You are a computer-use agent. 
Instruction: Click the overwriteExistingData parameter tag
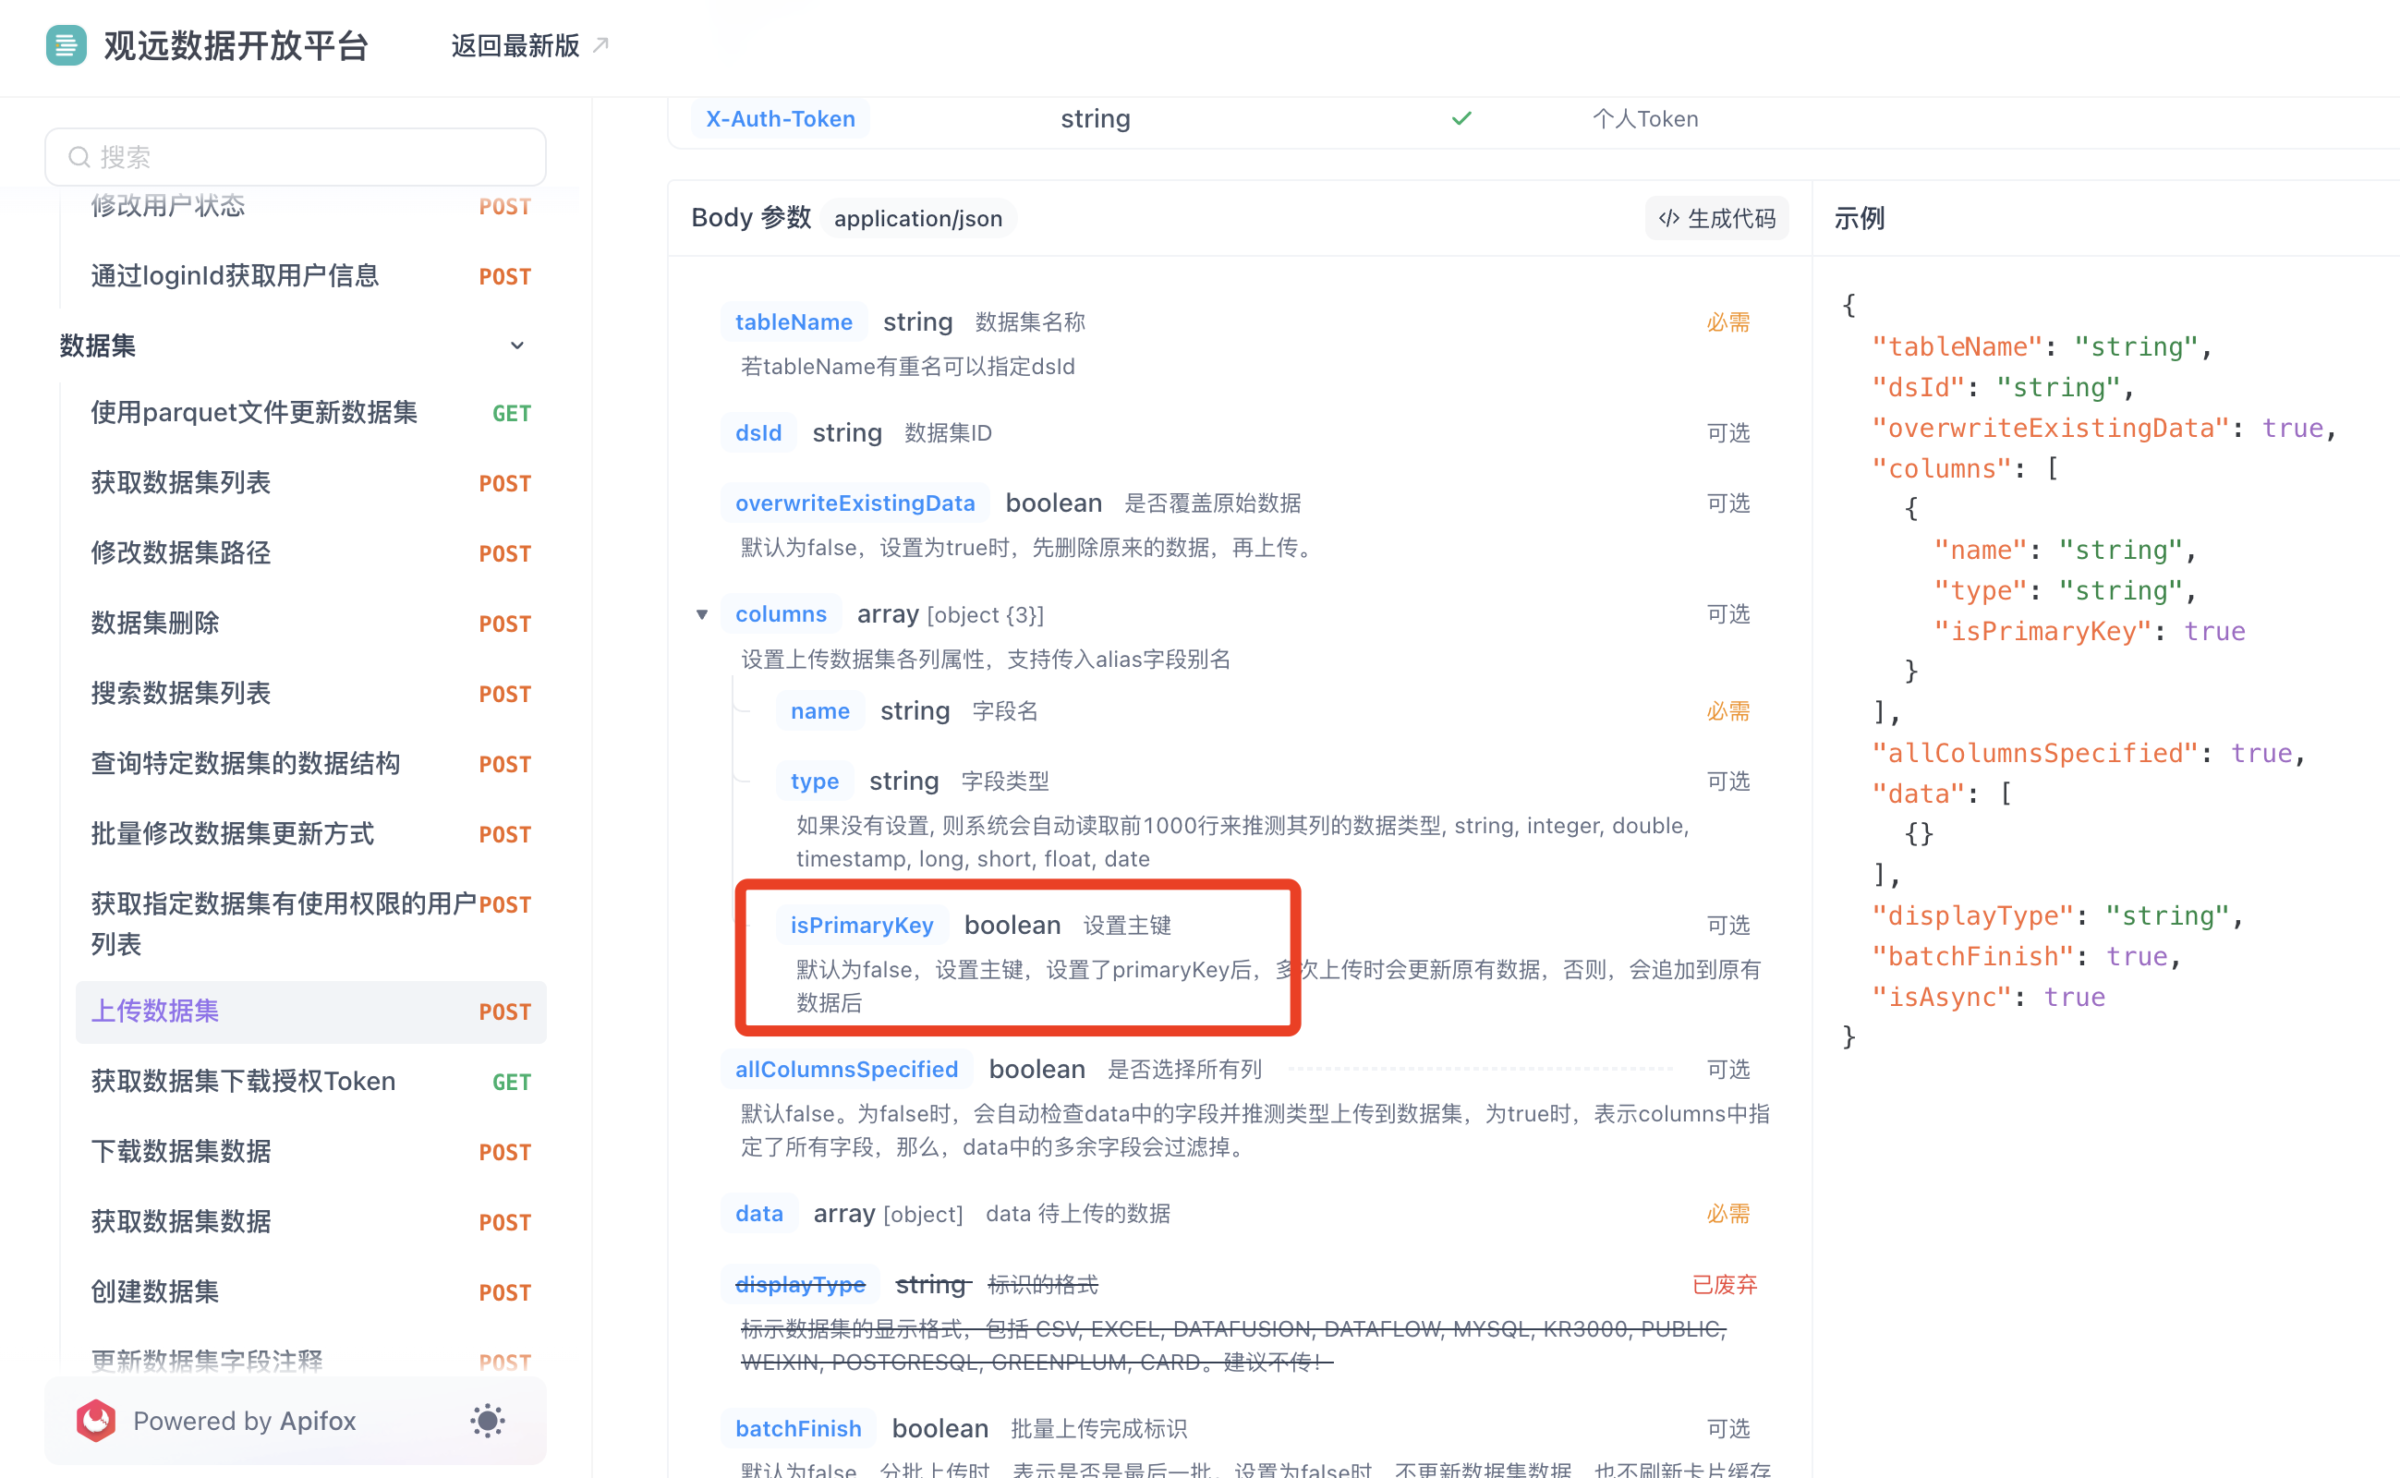pos(855,503)
